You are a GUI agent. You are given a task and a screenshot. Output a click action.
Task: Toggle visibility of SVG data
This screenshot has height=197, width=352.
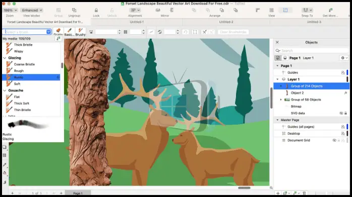click(341, 113)
